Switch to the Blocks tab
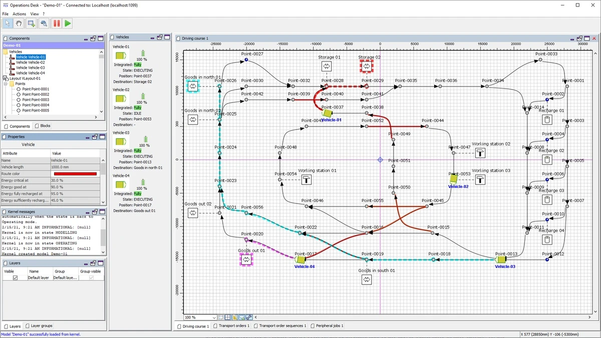 [42, 126]
